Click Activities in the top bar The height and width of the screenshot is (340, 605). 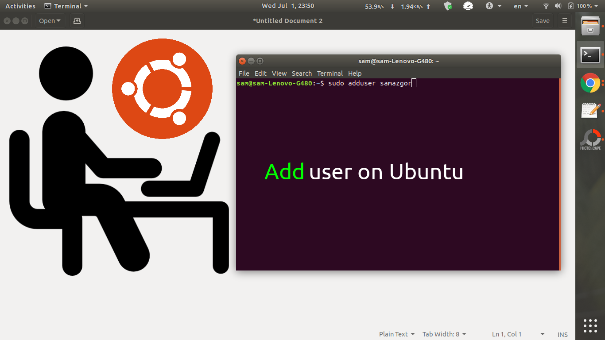(20, 6)
